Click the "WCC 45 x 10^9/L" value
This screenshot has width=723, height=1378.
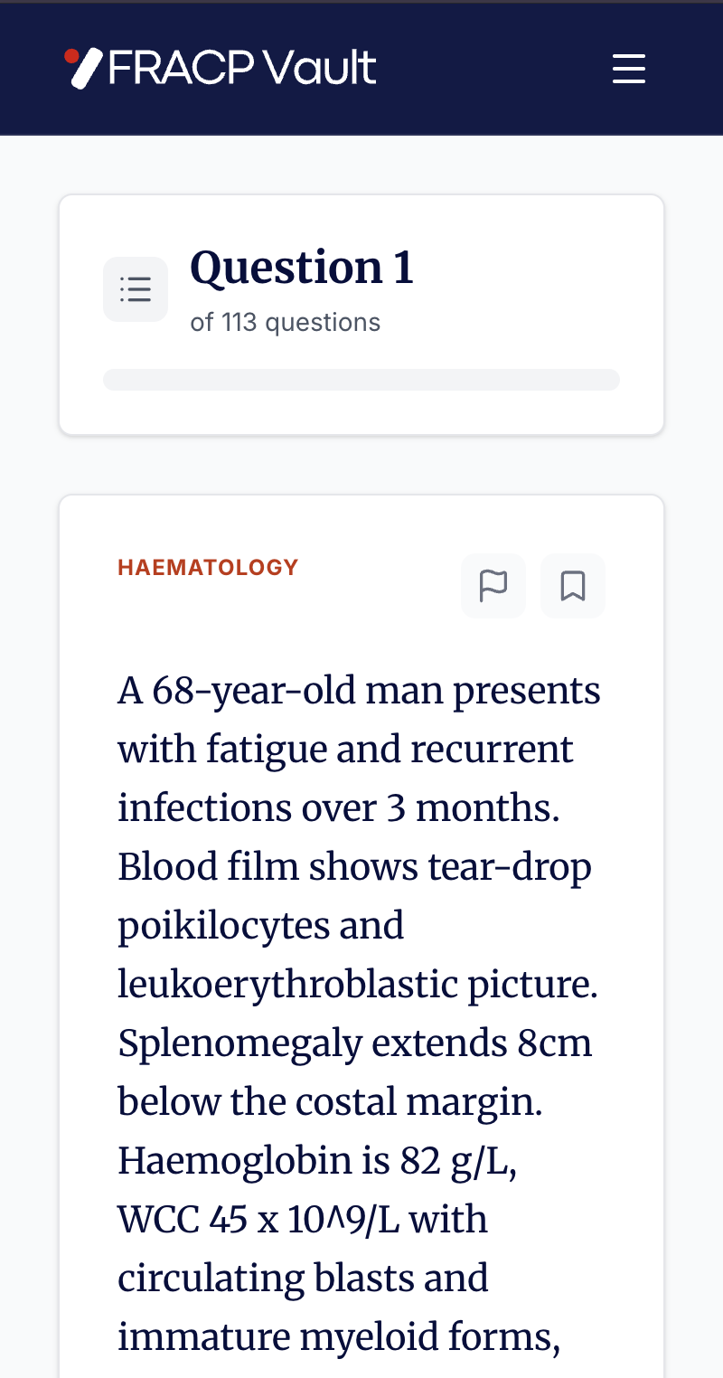tap(258, 1220)
